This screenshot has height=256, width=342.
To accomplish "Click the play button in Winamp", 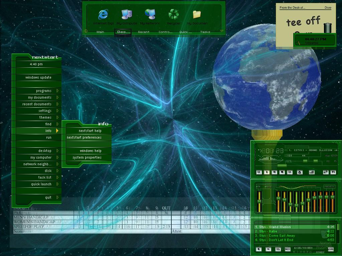I will 267,172.
